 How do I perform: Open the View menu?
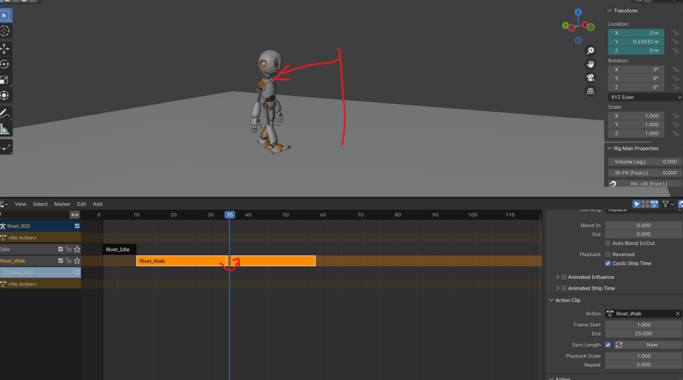click(20, 204)
